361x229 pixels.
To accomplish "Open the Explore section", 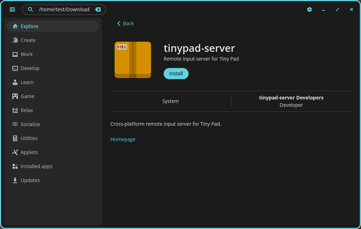I will pos(53,26).
